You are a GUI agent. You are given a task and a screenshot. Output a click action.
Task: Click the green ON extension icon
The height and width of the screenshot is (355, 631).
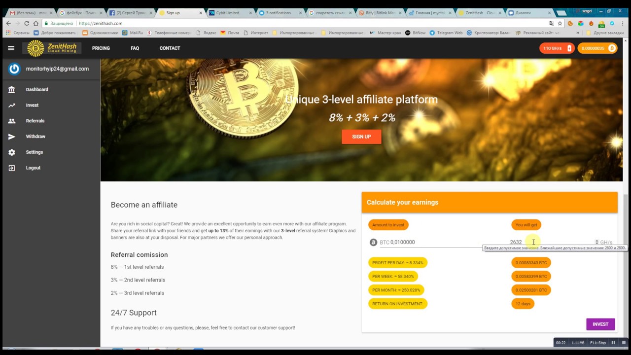coord(601,24)
